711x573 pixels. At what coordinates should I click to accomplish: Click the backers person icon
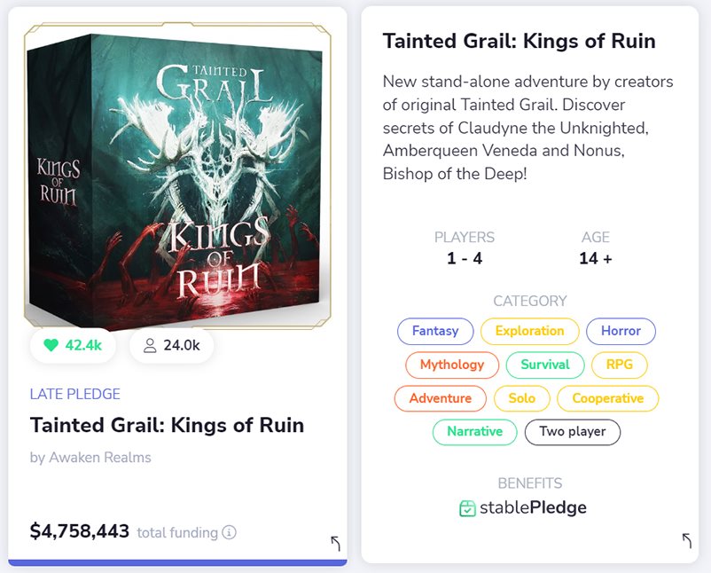tap(150, 345)
